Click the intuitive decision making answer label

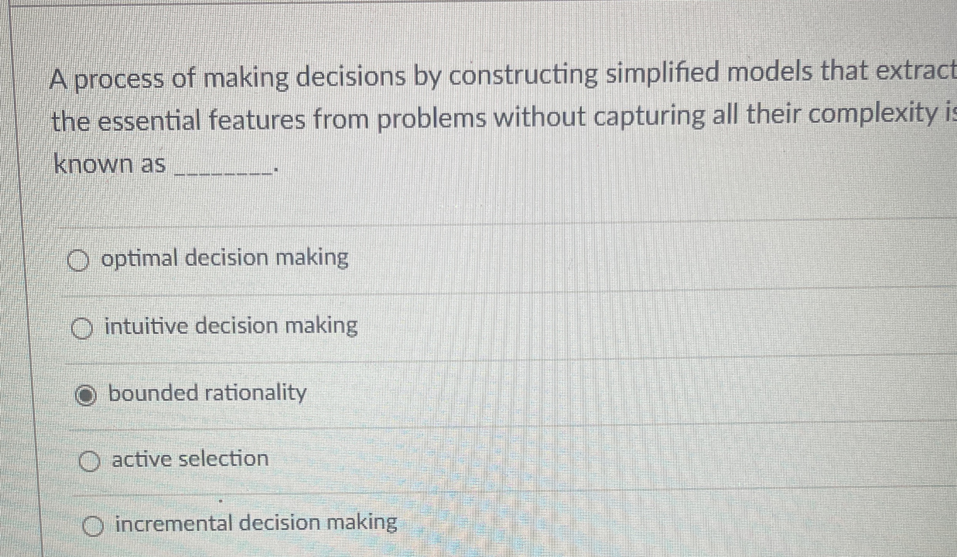click(x=230, y=327)
